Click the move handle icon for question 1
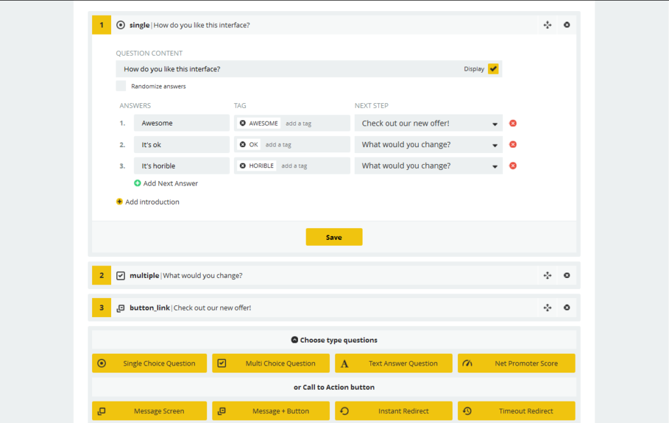 pos(547,25)
